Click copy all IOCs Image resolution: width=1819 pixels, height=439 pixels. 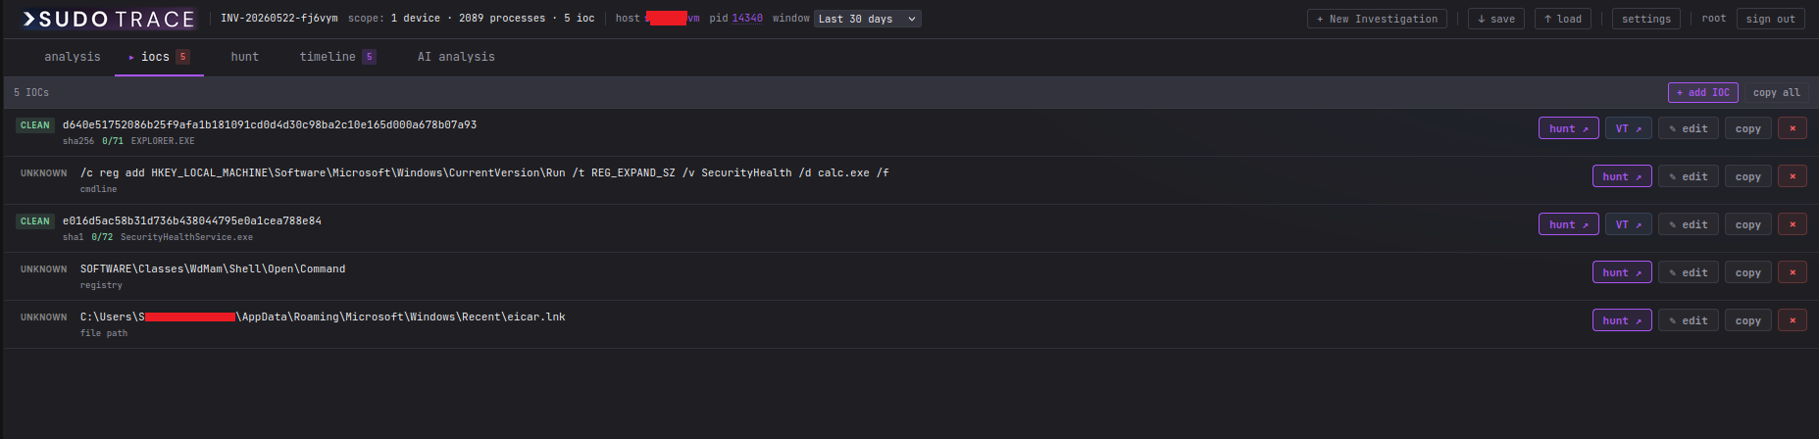point(1777,92)
